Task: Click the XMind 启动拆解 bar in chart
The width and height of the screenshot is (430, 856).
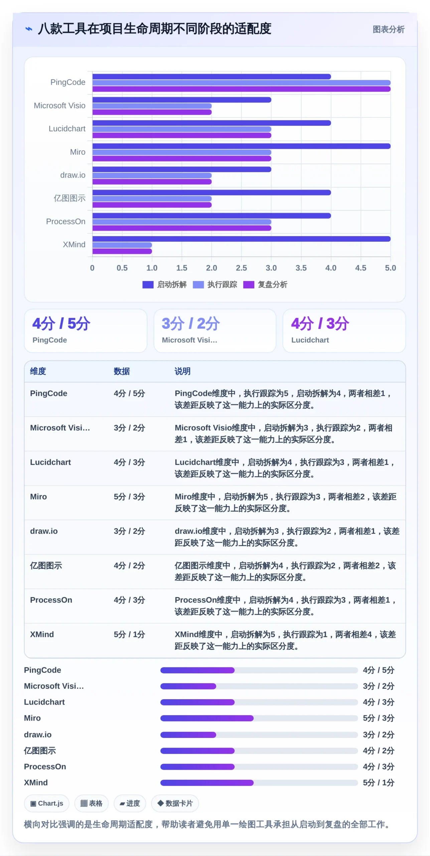Action: coord(241,239)
